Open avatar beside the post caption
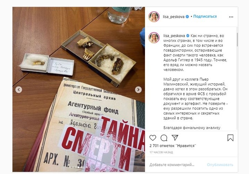249x174 pixels. click(154, 38)
